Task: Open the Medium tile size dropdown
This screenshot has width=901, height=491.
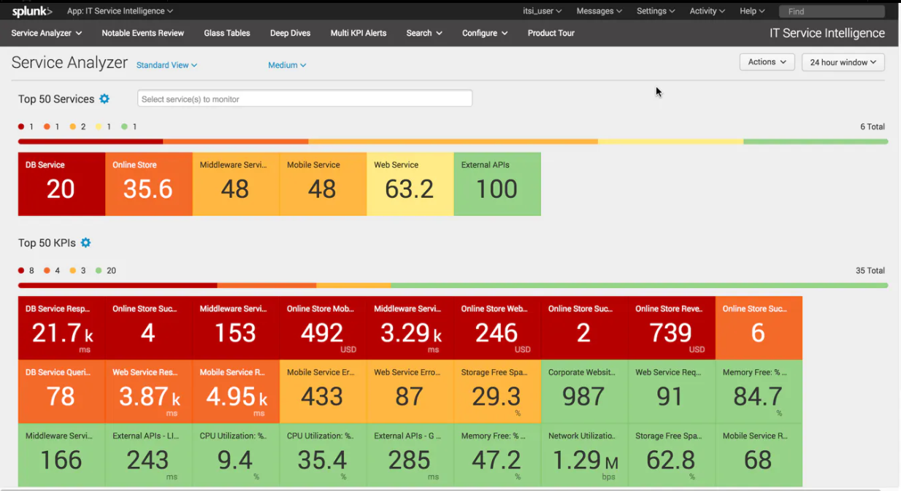Action: [286, 65]
